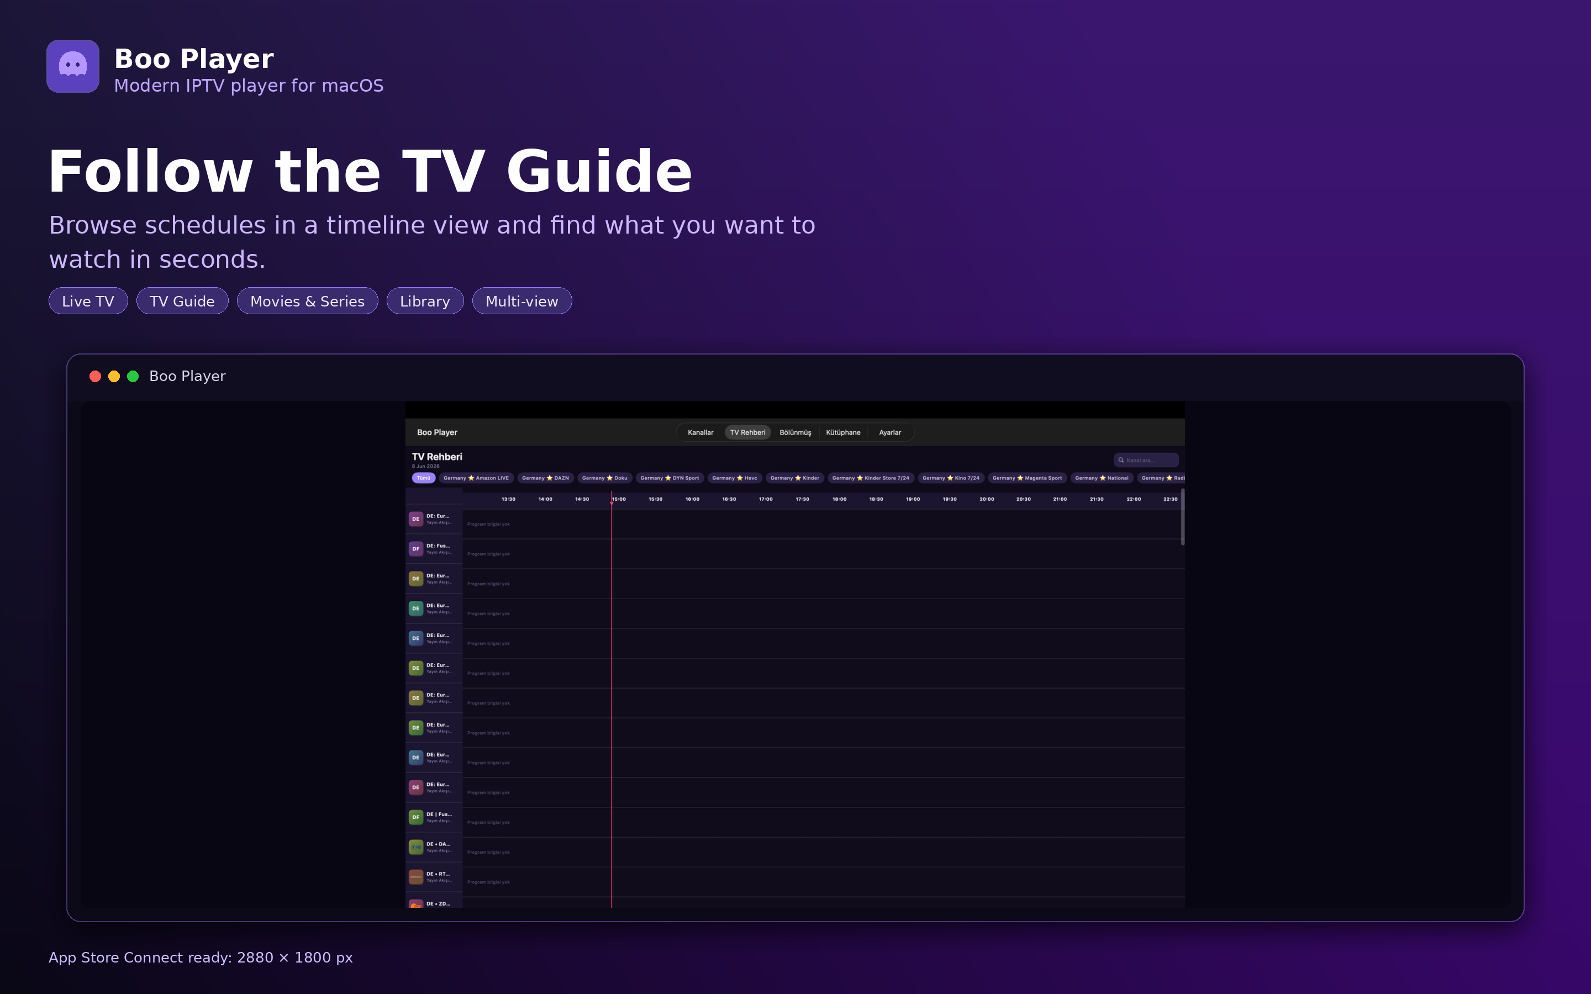Click the 16:00 time label

coord(692,500)
